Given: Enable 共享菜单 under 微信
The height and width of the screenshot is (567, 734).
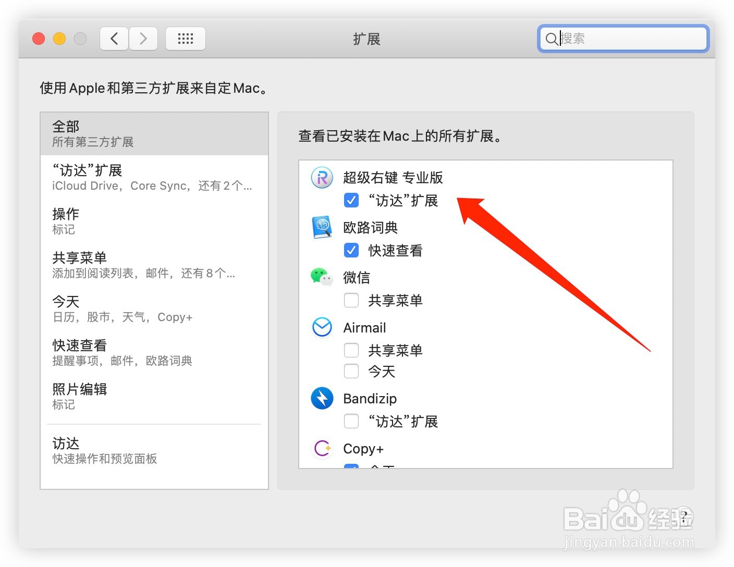Looking at the screenshot, I should [x=351, y=300].
